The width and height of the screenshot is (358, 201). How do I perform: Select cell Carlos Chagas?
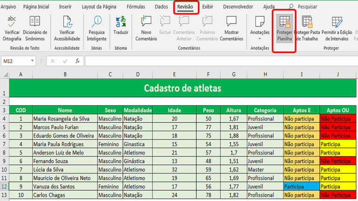pyautogui.click(x=65, y=195)
